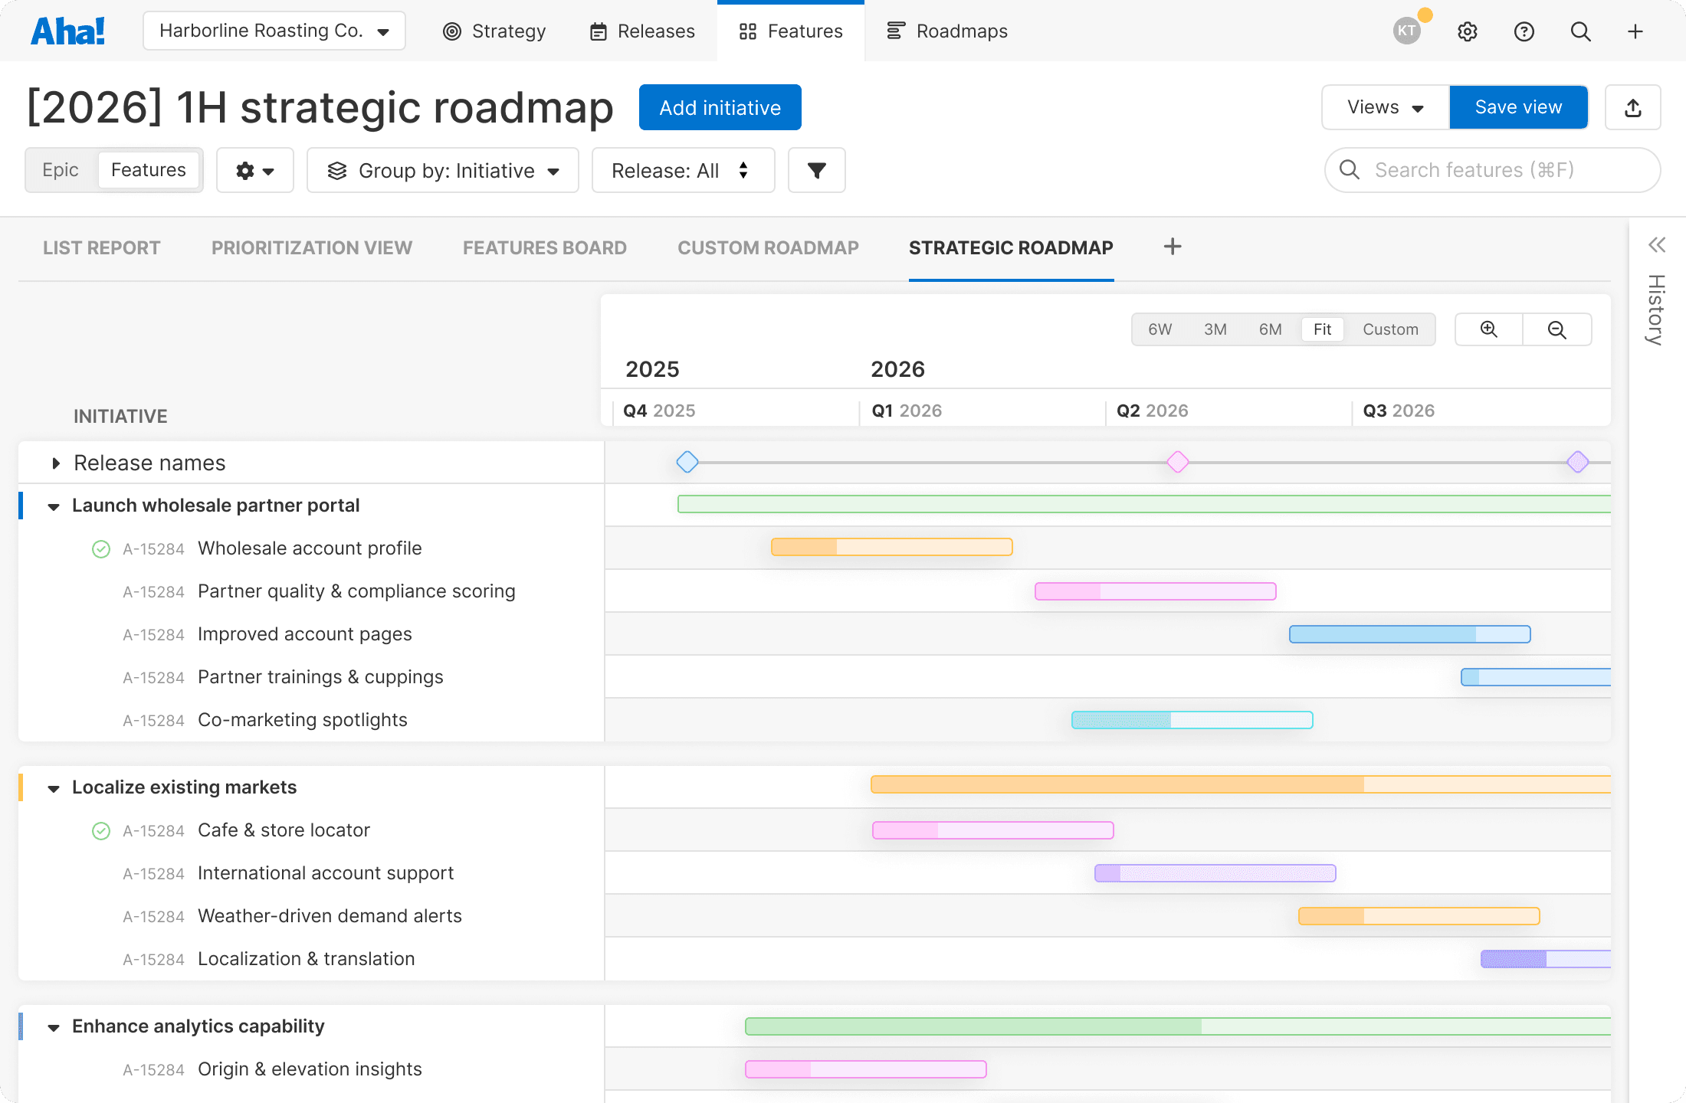Add a new view tab

pos(1172,247)
